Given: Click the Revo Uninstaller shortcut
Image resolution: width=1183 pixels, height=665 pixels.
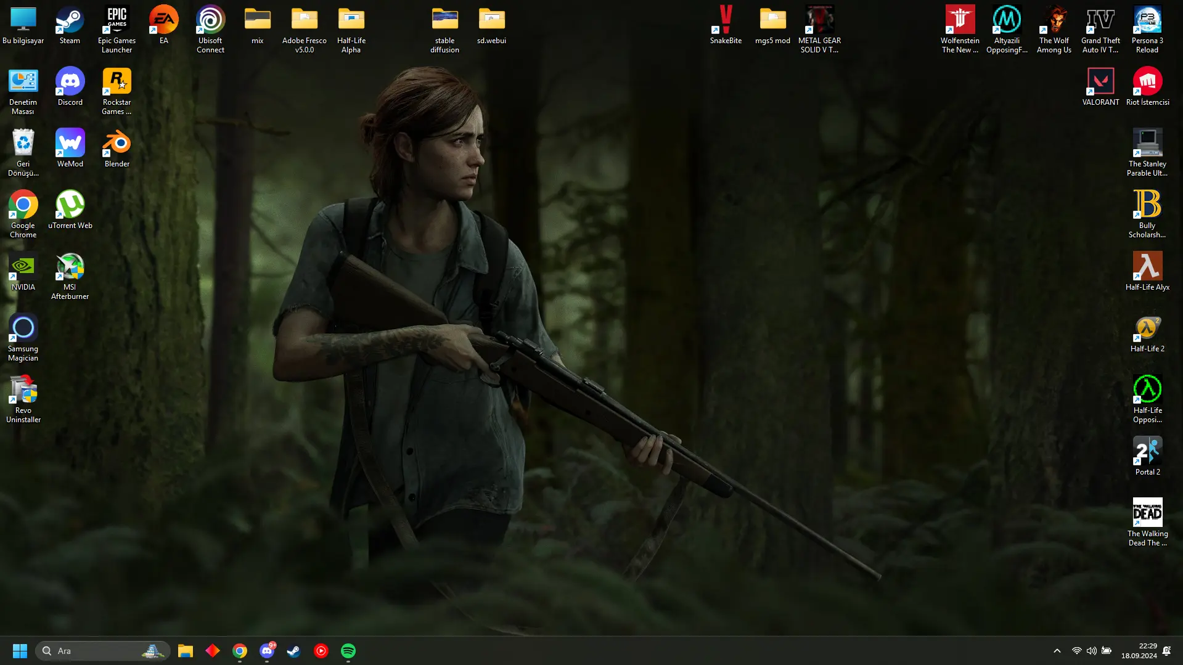Looking at the screenshot, I should 23,399.
